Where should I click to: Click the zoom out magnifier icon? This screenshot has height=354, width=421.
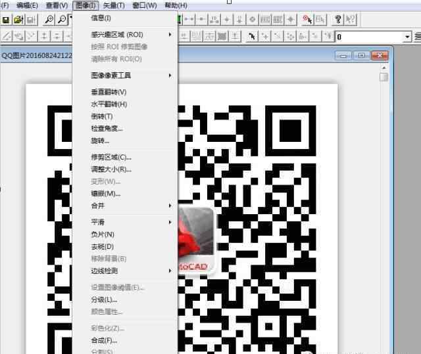62,20
